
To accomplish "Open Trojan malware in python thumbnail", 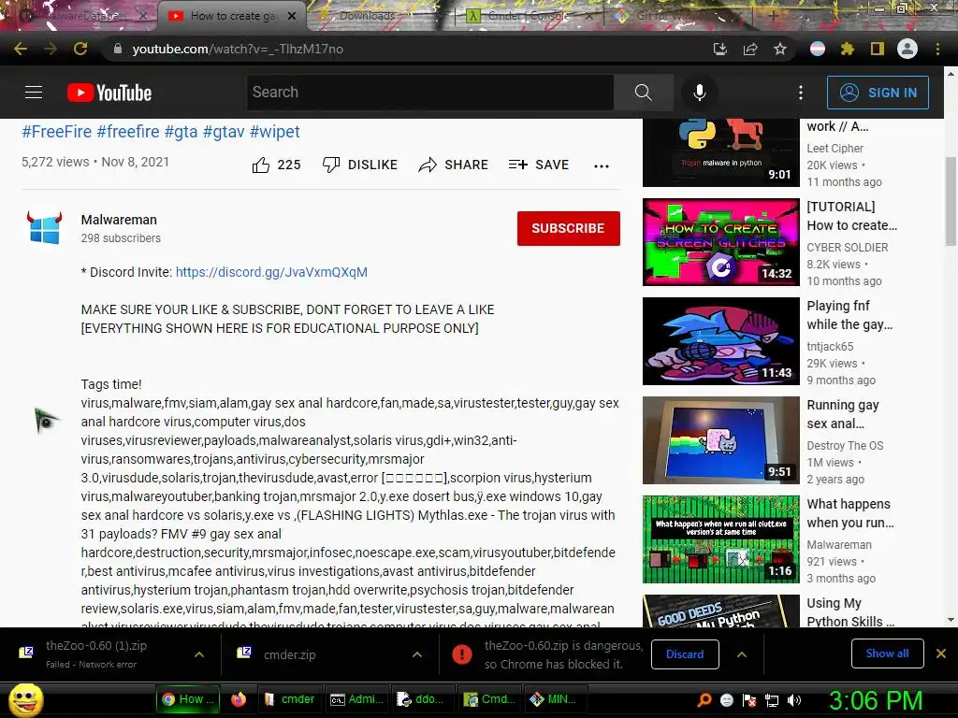I will 721,152.
